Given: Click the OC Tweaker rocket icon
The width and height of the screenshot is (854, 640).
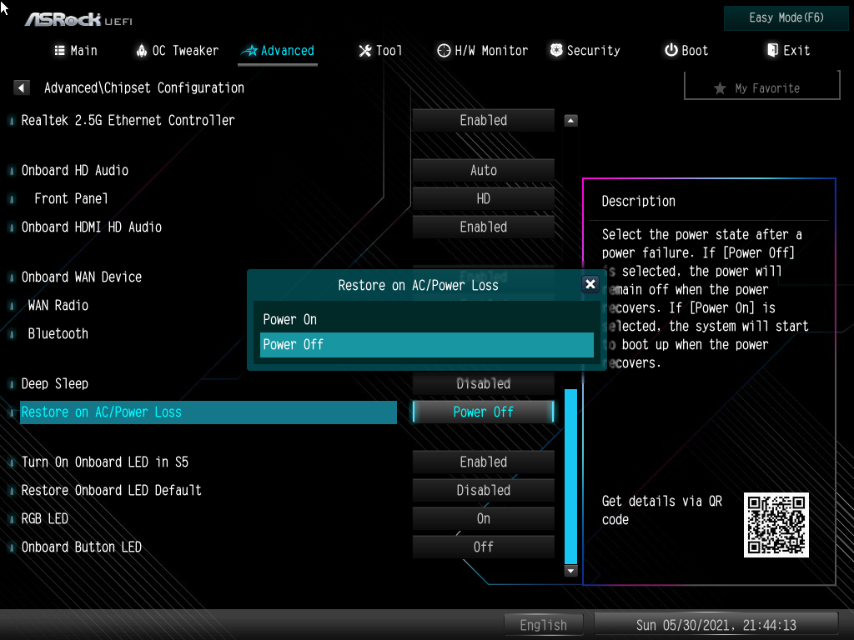Looking at the screenshot, I should (x=142, y=51).
